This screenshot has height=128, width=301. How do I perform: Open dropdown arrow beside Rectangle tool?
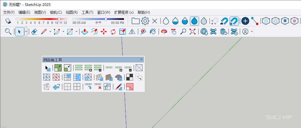[76, 32]
